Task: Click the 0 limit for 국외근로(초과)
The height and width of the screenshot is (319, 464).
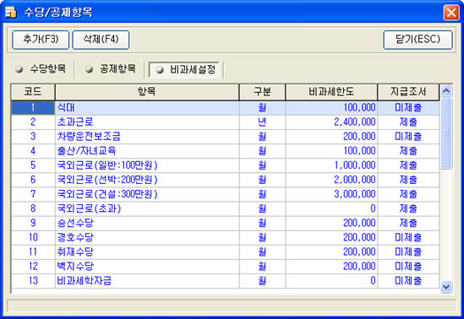Action: tap(331, 208)
